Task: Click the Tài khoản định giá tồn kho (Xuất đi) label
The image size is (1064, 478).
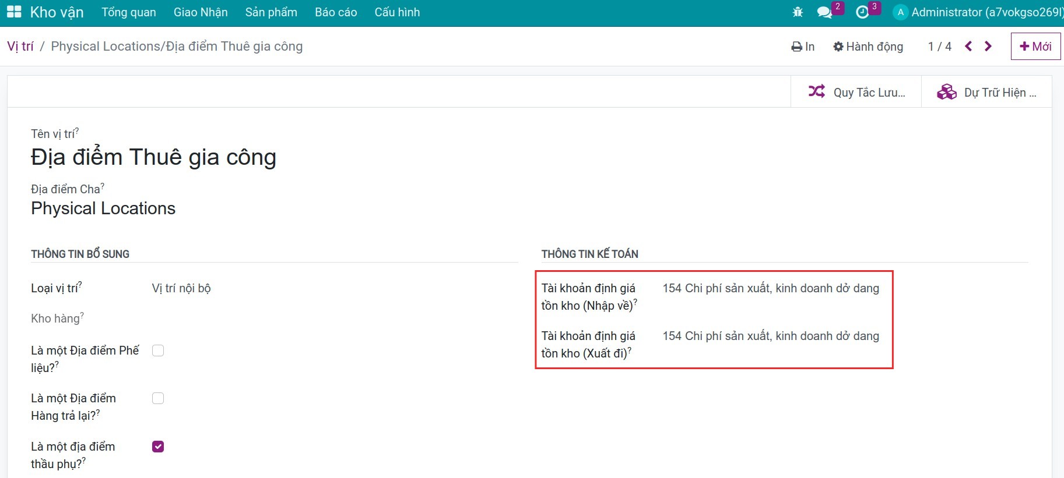Action: click(x=589, y=344)
